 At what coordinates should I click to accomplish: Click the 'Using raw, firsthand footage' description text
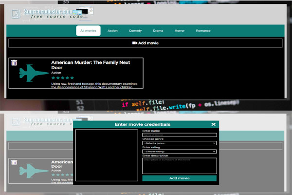pos(94,85)
